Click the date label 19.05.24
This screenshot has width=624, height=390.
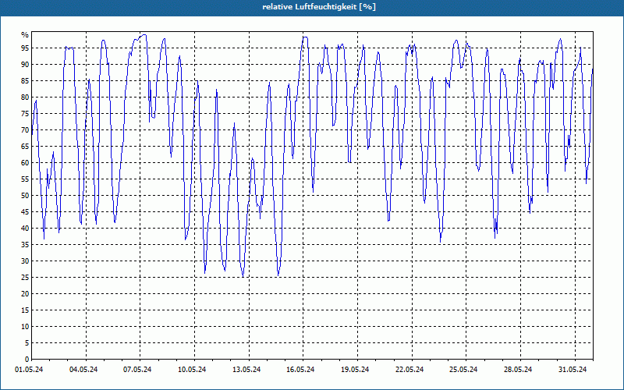click(355, 370)
